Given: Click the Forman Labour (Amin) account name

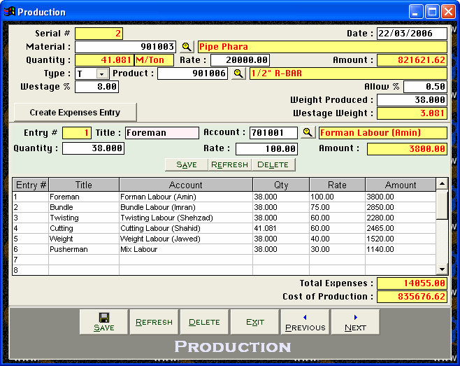Looking at the screenshot, I should coord(383,133).
